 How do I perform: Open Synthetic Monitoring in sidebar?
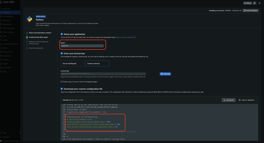pyautogui.click(x=10, y=44)
